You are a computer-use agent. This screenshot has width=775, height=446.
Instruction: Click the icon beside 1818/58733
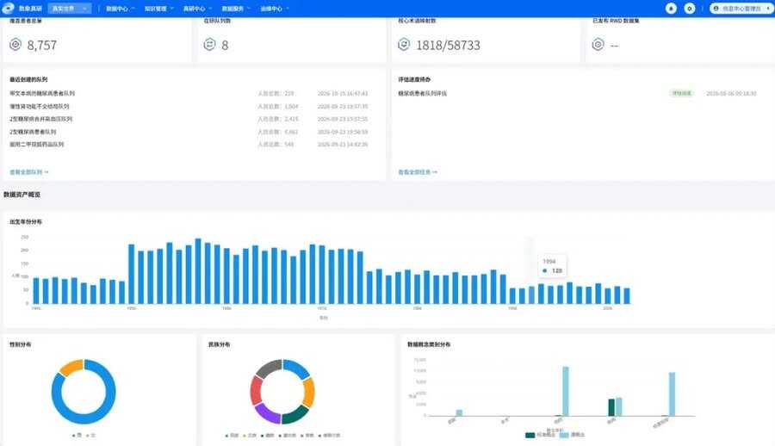(x=404, y=45)
